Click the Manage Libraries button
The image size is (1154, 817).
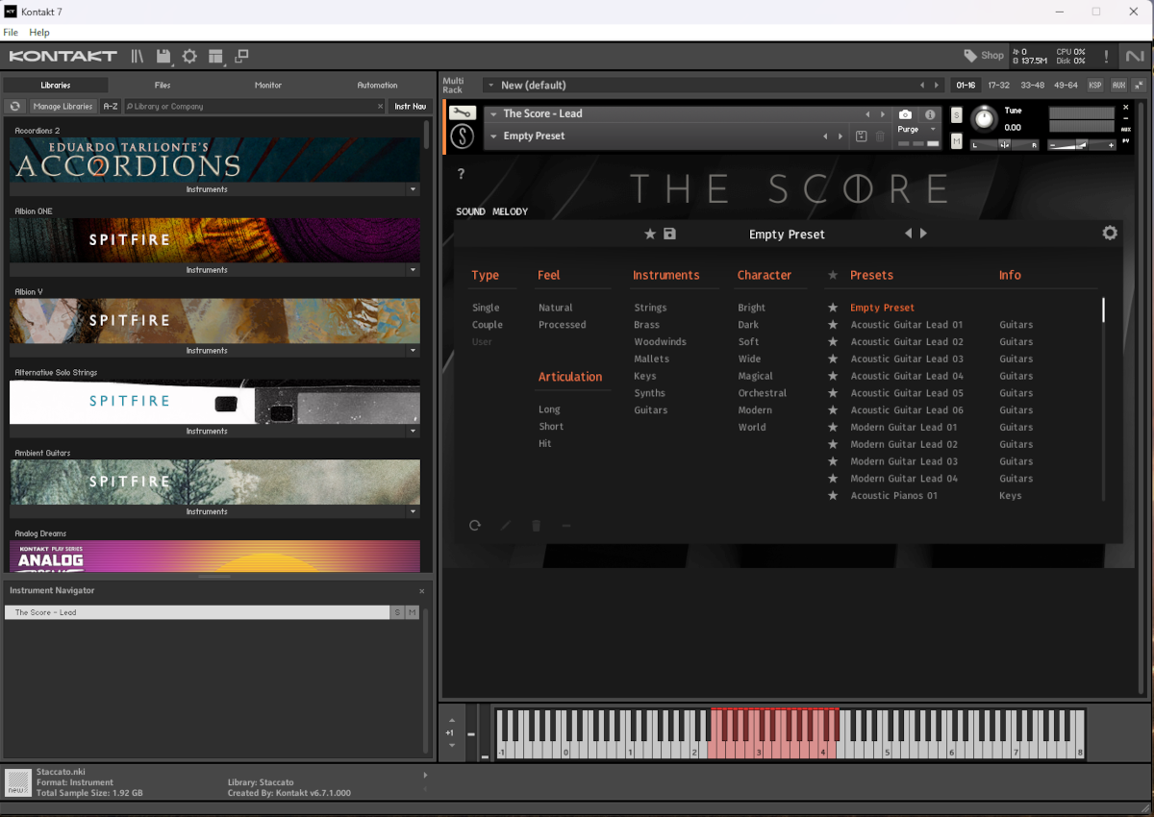coord(63,107)
